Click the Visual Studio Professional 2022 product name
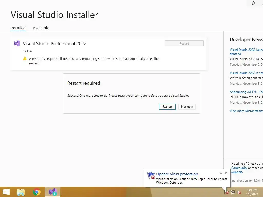The height and width of the screenshot is (197, 263). pyautogui.click(x=54, y=44)
